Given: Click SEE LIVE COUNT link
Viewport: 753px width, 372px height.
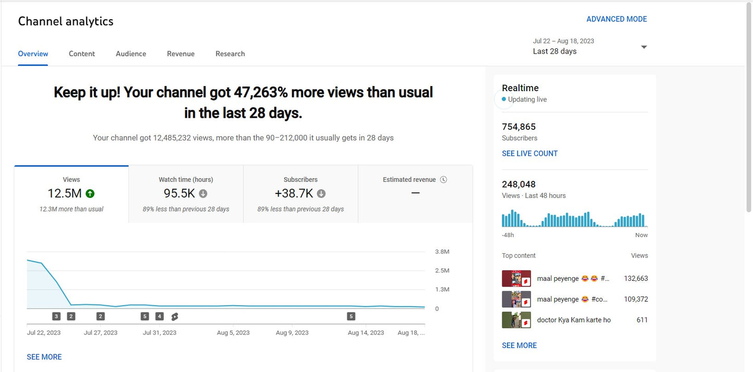Looking at the screenshot, I should [529, 153].
